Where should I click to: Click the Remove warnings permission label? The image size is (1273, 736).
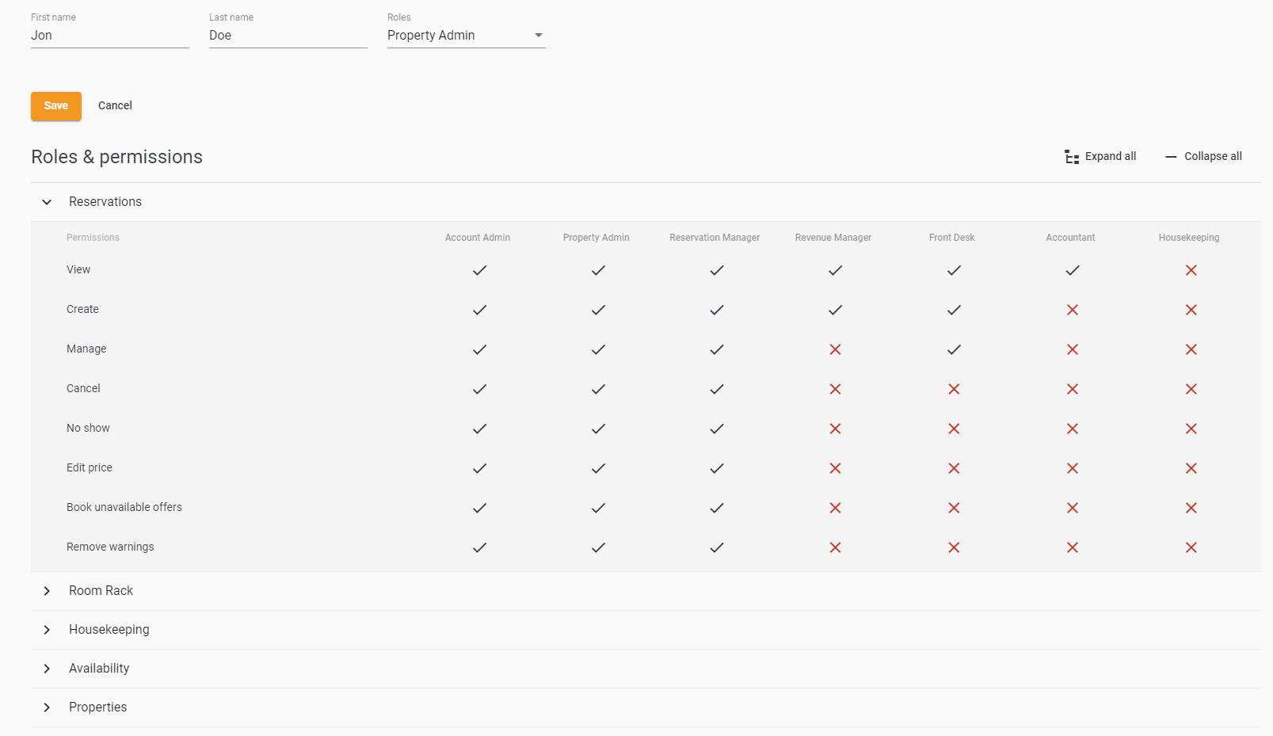tap(110, 547)
